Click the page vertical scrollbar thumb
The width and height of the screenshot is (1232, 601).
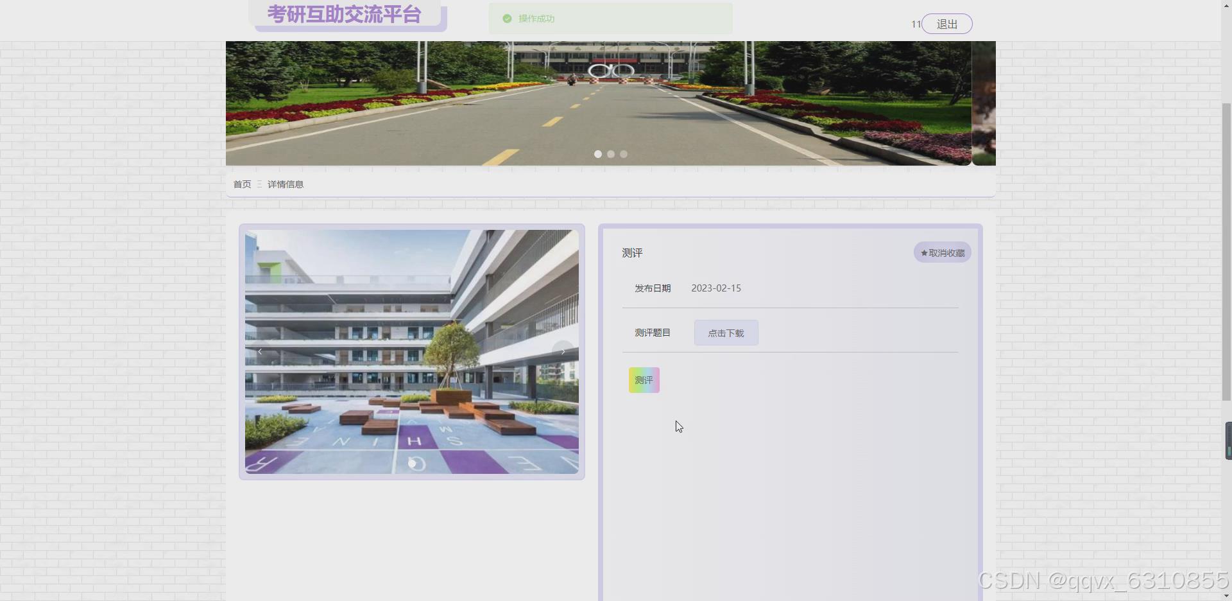[1226, 252]
